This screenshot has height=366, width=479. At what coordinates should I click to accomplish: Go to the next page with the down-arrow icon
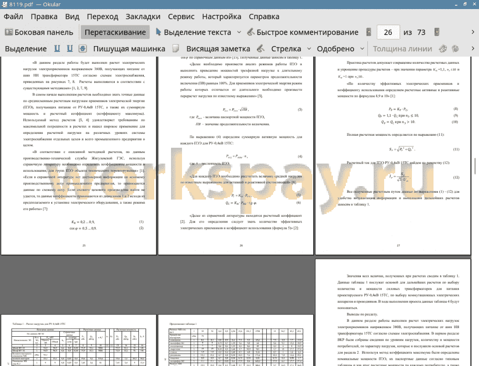[437, 32]
